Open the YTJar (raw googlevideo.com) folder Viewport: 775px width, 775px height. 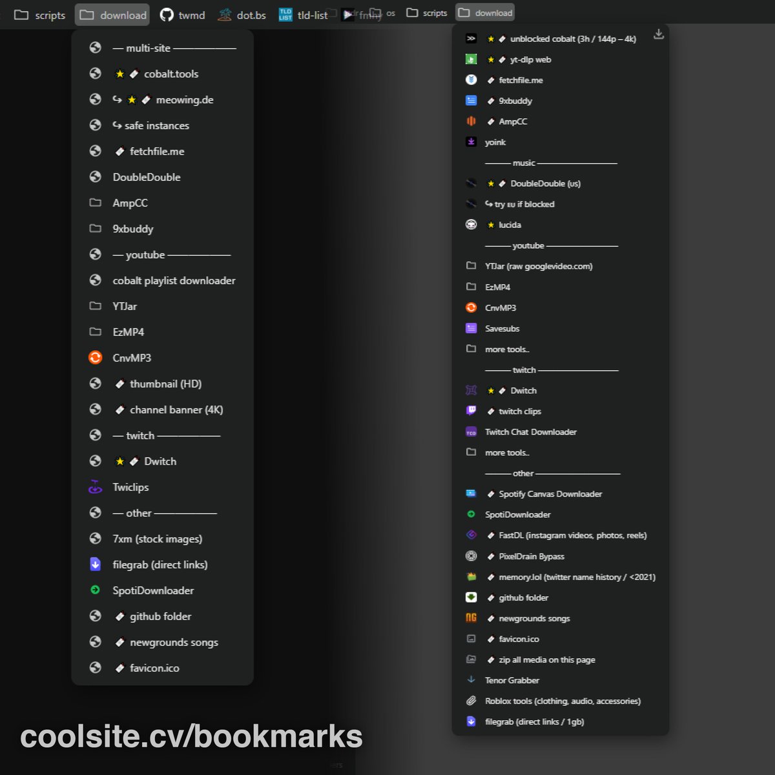pos(561,266)
